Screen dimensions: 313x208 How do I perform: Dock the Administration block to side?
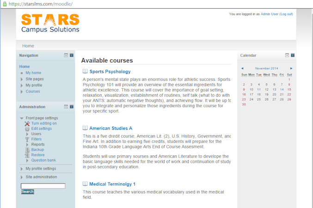[72, 107]
